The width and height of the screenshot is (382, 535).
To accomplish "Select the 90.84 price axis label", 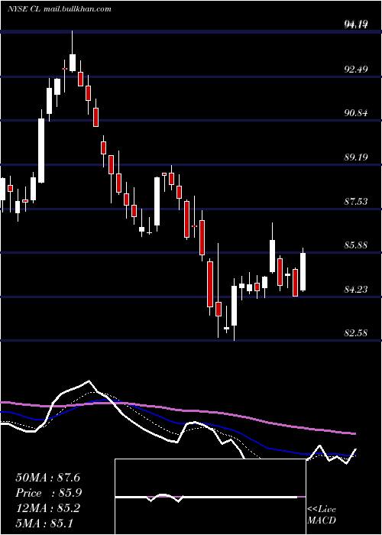I will pos(356,113).
